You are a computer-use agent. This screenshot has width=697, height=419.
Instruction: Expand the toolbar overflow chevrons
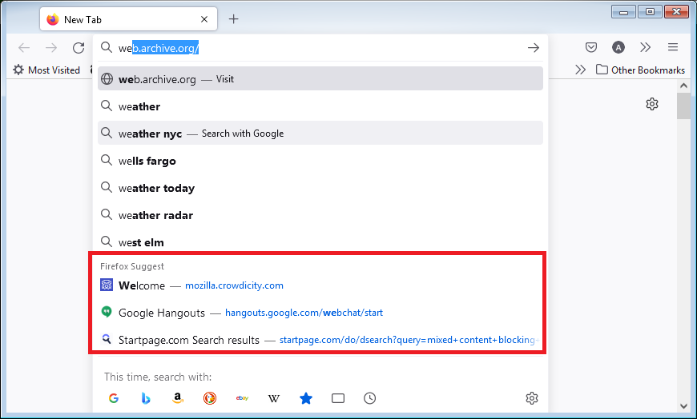646,47
